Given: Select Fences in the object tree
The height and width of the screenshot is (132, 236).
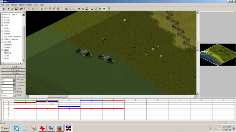Looking at the screenshot, I should tap(7, 34).
